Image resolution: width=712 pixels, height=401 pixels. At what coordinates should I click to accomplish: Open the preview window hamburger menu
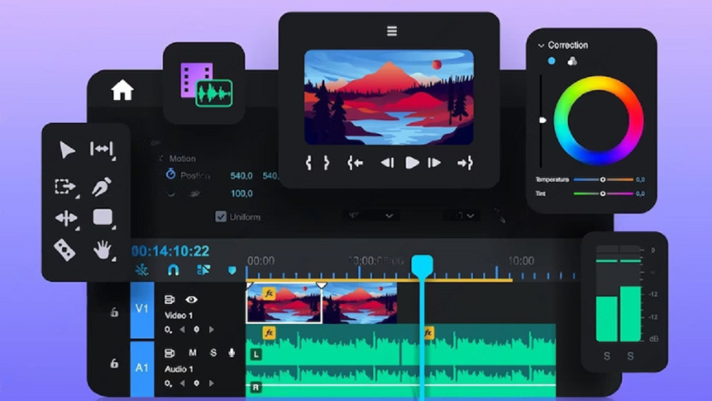click(x=390, y=29)
